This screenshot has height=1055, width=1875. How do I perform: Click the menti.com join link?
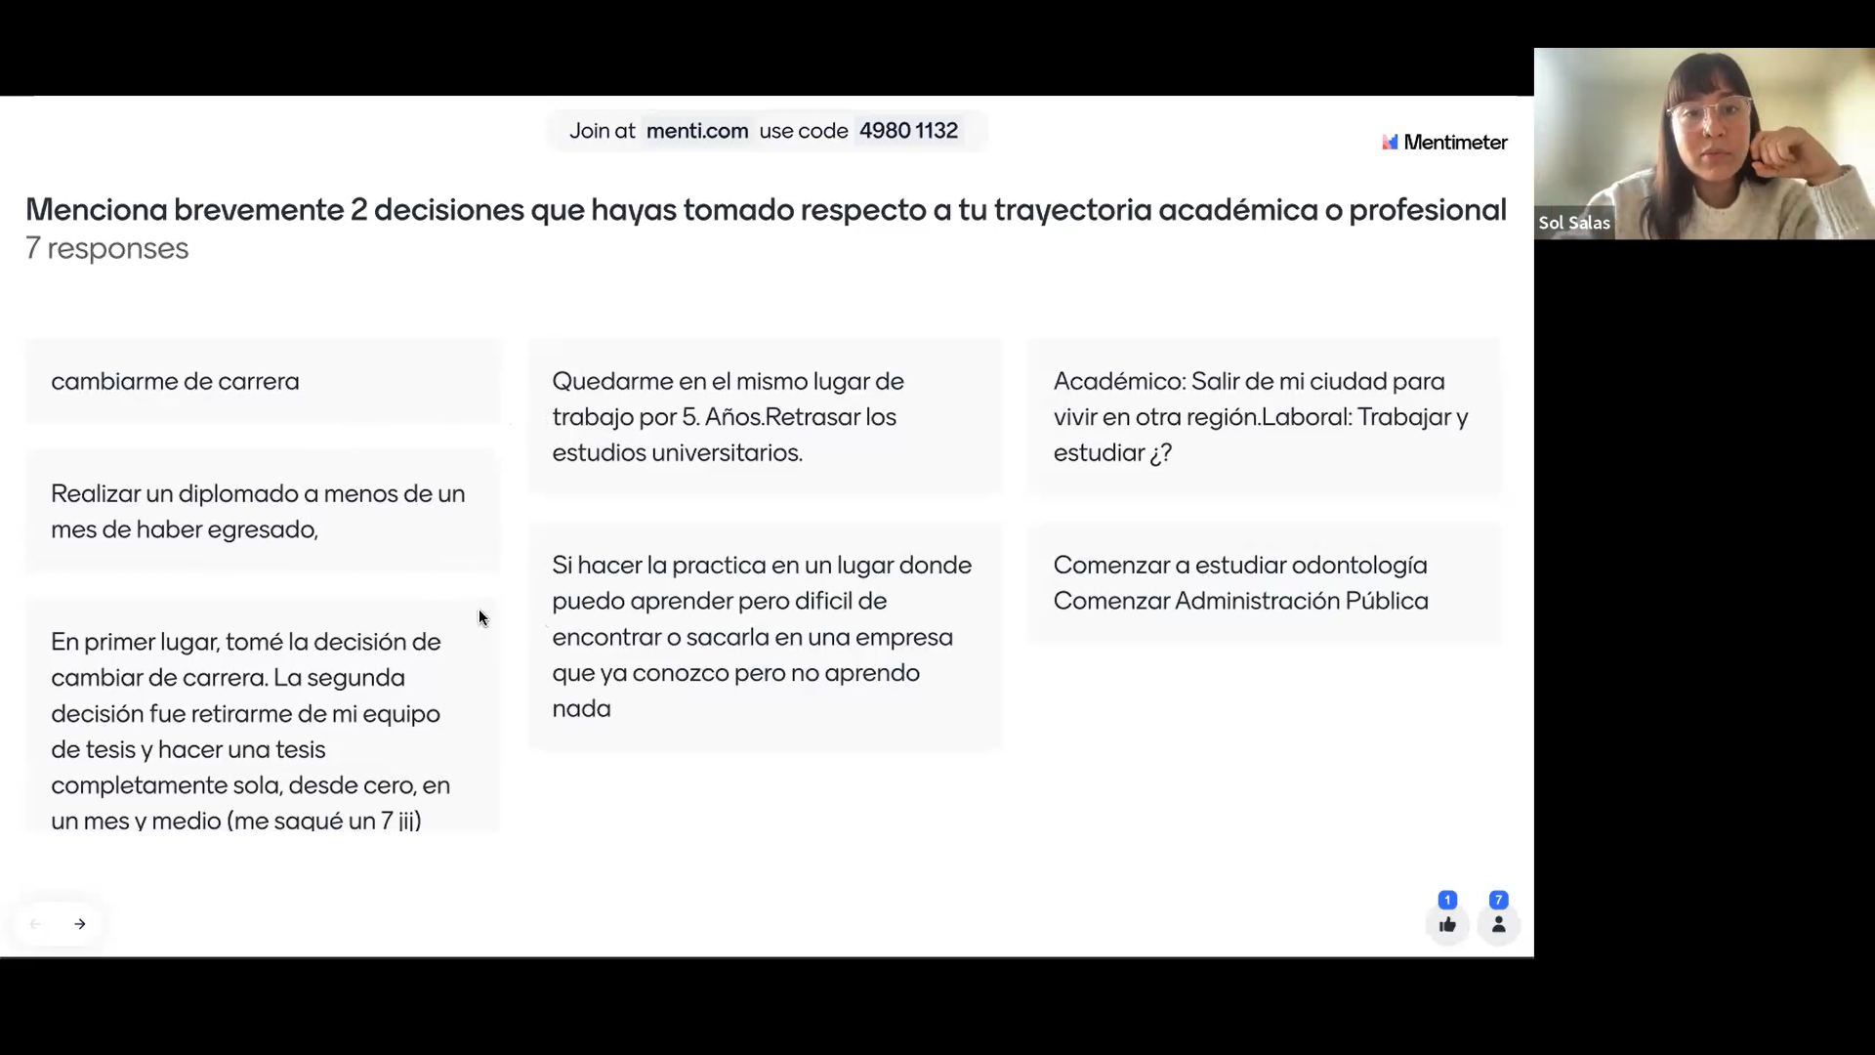pos(696,131)
